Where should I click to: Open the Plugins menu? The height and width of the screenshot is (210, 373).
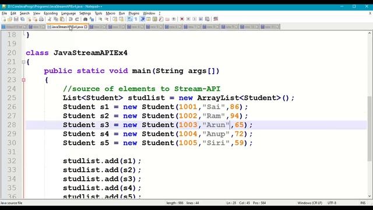[133, 13]
